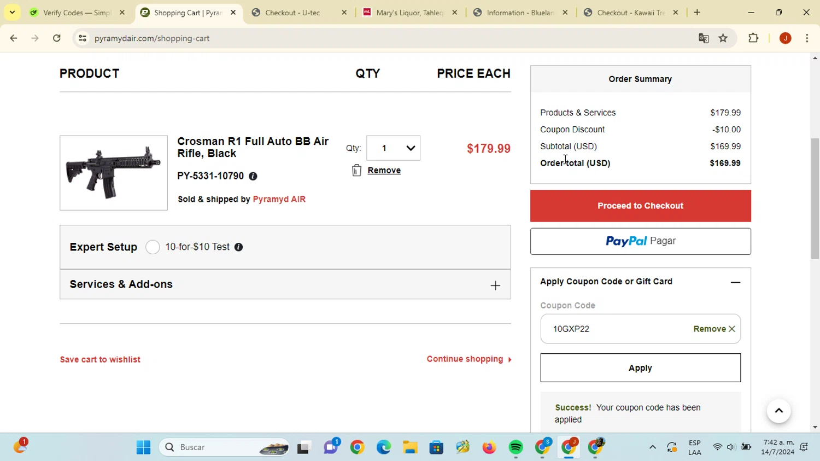Click the scroll-to-top arrow button
Image resolution: width=820 pixels, height=461 pixels.
coord(778,411)
